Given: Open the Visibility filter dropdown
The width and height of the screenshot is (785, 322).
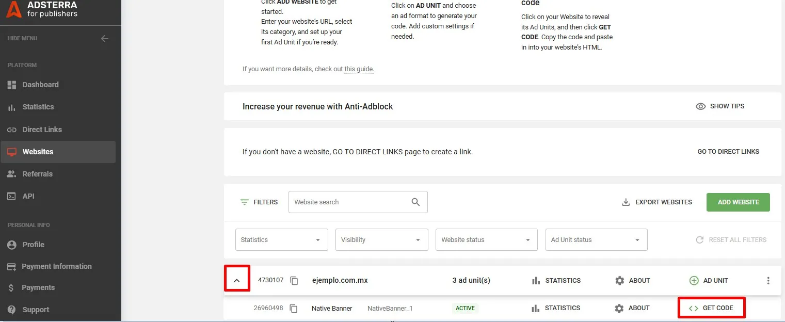Looking at the screenshot, I should tap(381, 239).
